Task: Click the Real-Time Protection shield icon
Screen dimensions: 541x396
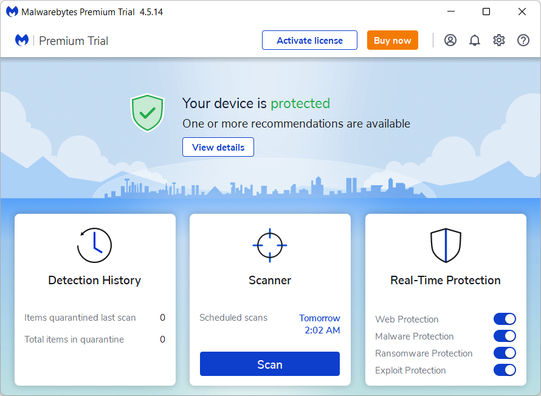Action: pos(446,245)
